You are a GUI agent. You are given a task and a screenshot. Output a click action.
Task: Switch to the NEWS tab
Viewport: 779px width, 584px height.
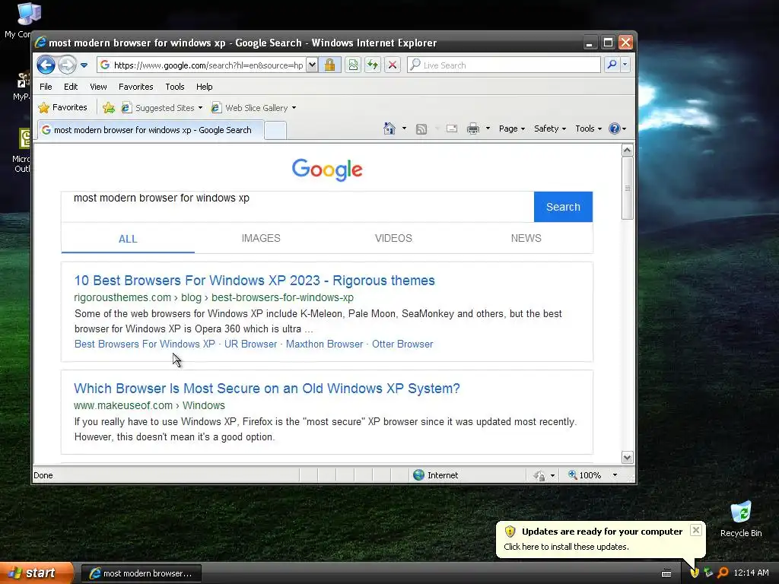(x=526, y=238)
